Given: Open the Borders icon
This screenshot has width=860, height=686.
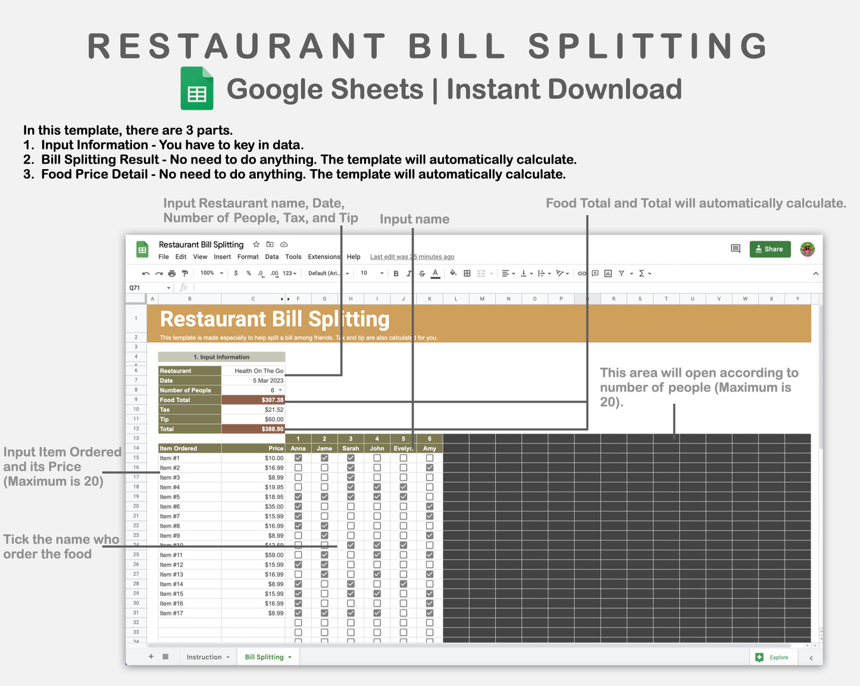Looking at the screenshot, I should (x=466, y=273).
